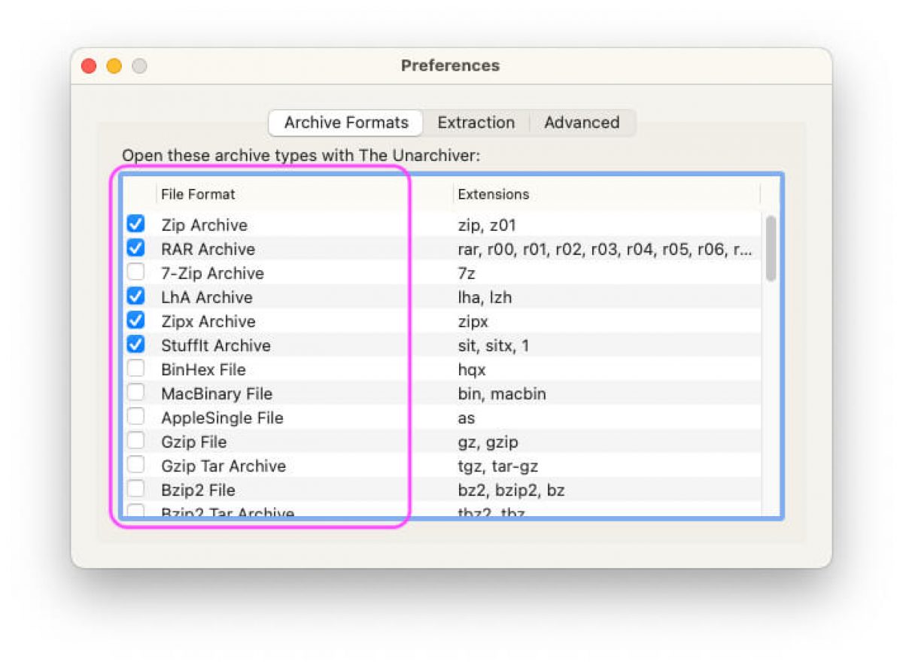This screenshot has height=662, width=903.
Task: Enable AppleSingle File handling
Action: (135, 417)
